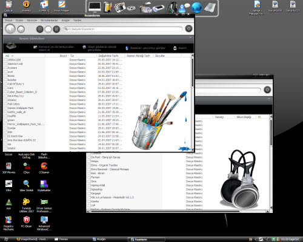Select the 'Devil May Cry' folder
303x242 pixels.
(x=14, y=96)
